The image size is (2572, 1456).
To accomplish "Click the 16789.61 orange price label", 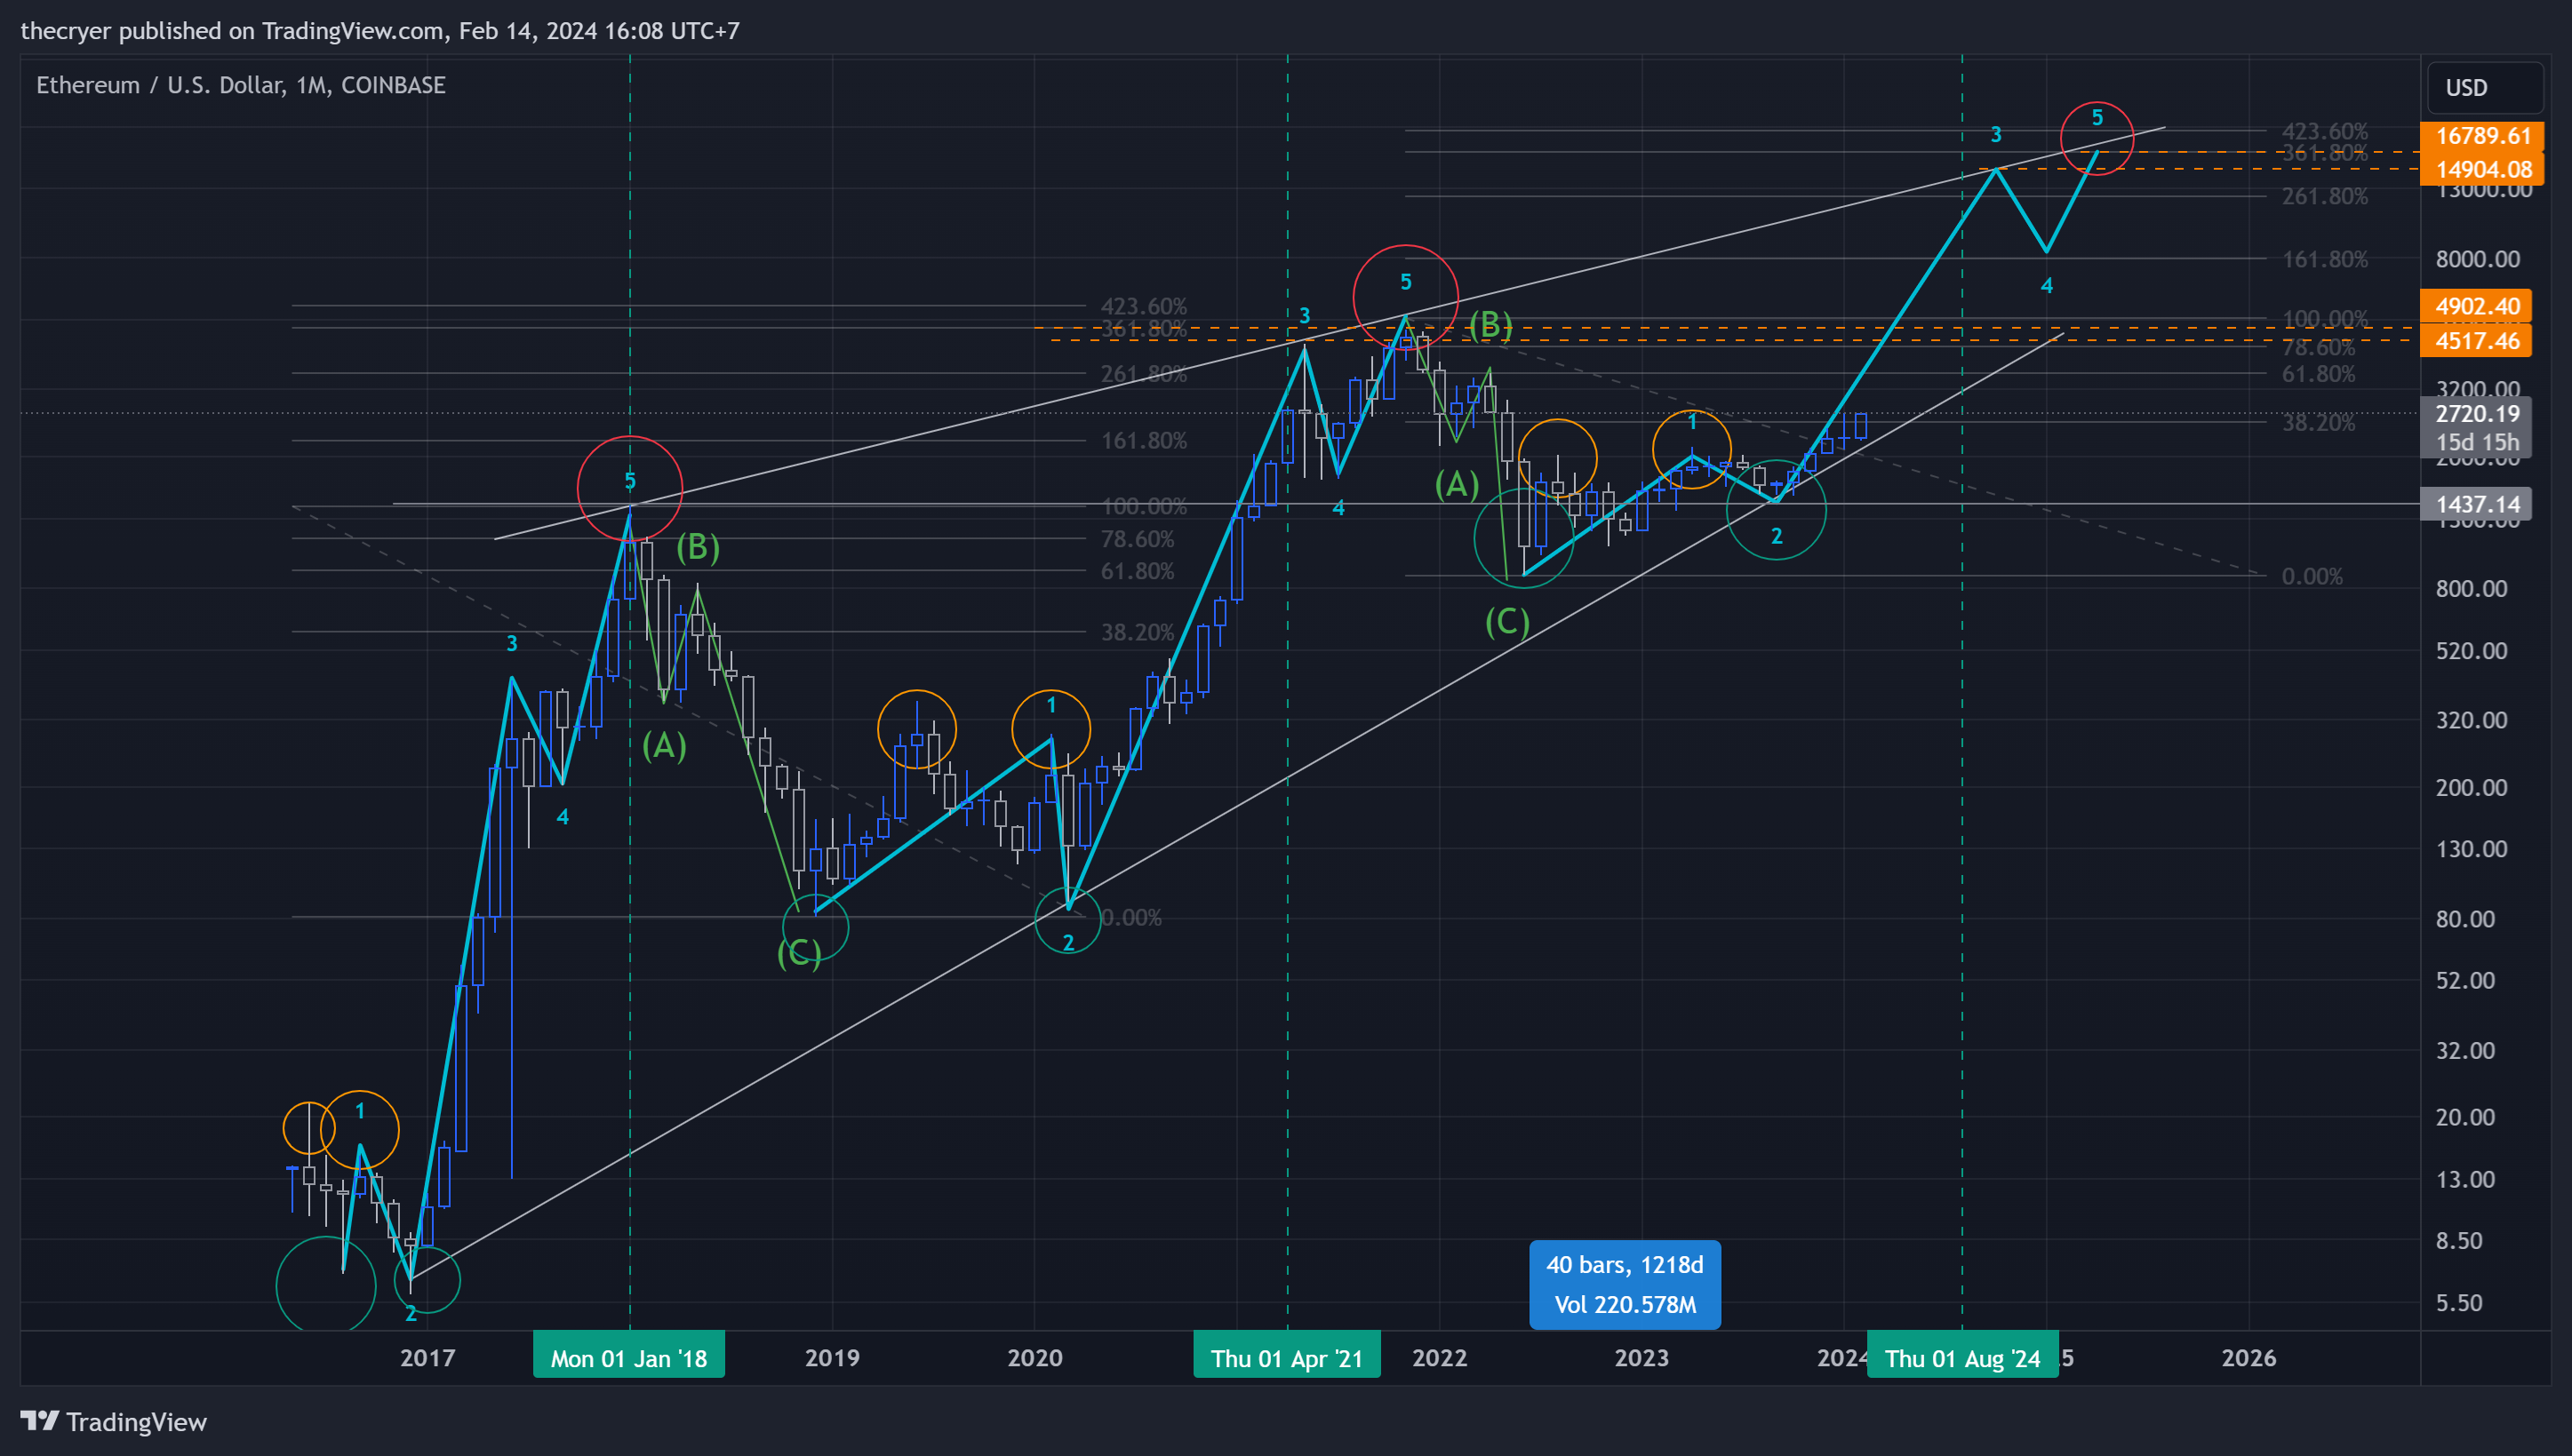I will pos(2483,136).
